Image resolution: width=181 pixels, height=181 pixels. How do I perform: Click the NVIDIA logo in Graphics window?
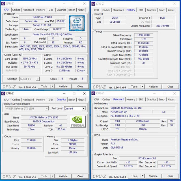(x=78, y=121)
